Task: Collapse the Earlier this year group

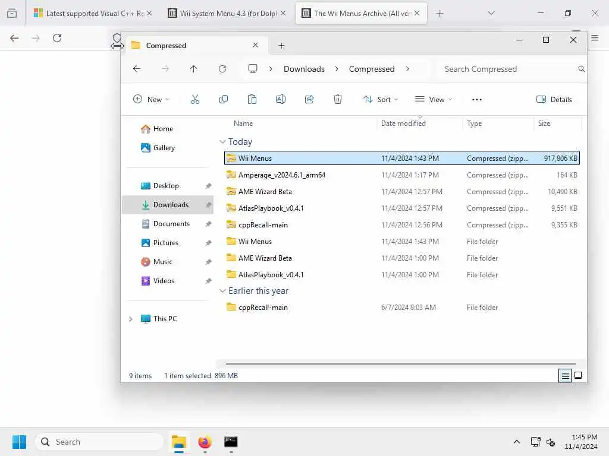Action: point(222,291)
